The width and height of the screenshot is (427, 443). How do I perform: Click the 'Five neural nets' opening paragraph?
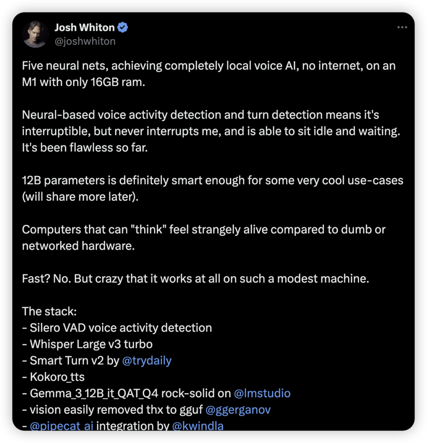209,74
